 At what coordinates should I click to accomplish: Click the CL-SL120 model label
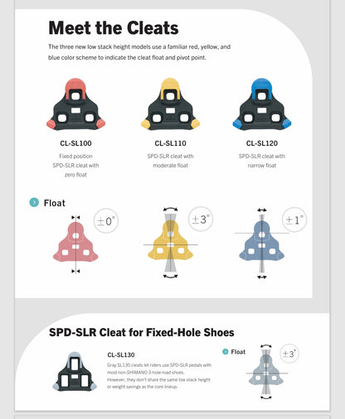click(x=262, y=143)
